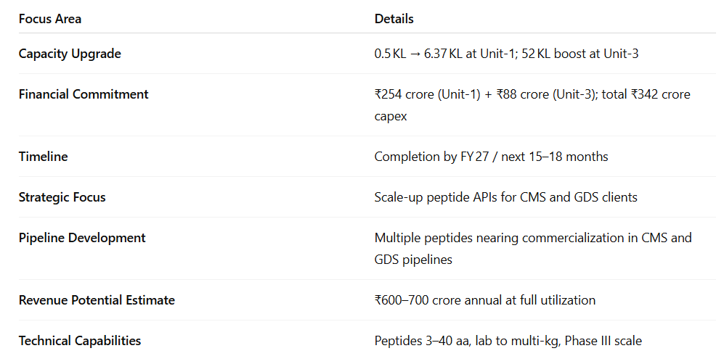Click the Strategic Focus row label
The image size is (724, 364).
62,197
